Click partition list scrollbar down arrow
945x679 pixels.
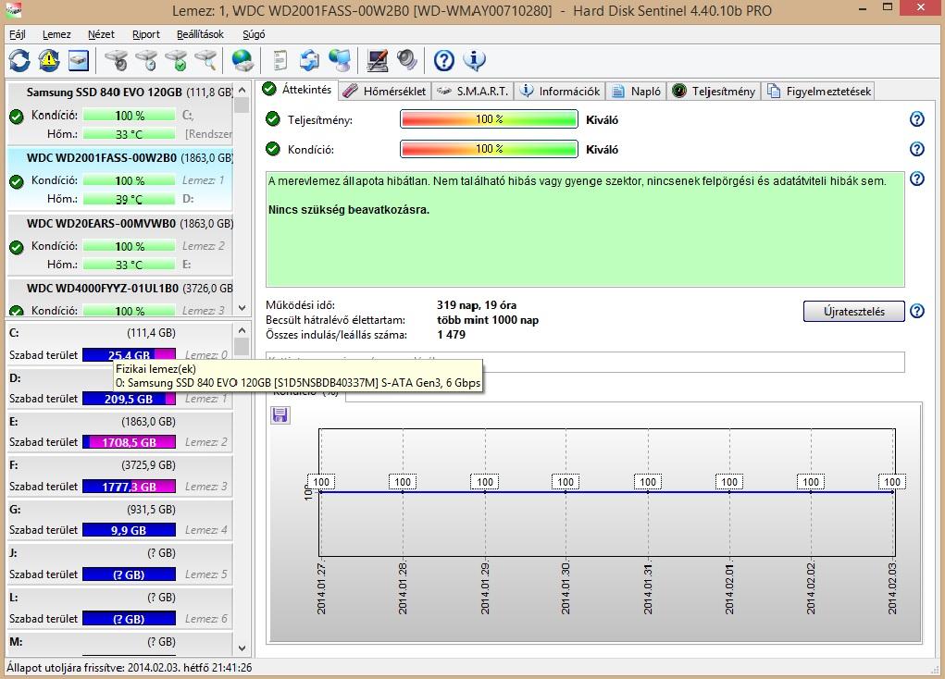242,648
